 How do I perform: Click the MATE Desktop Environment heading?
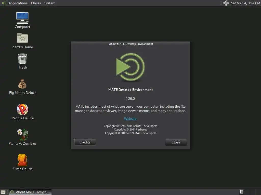(x=130, y=90)
